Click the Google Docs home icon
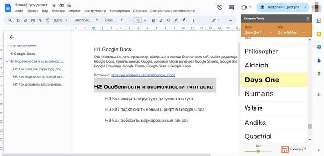Screen dimensions: 324x156 tap(8, 8)
